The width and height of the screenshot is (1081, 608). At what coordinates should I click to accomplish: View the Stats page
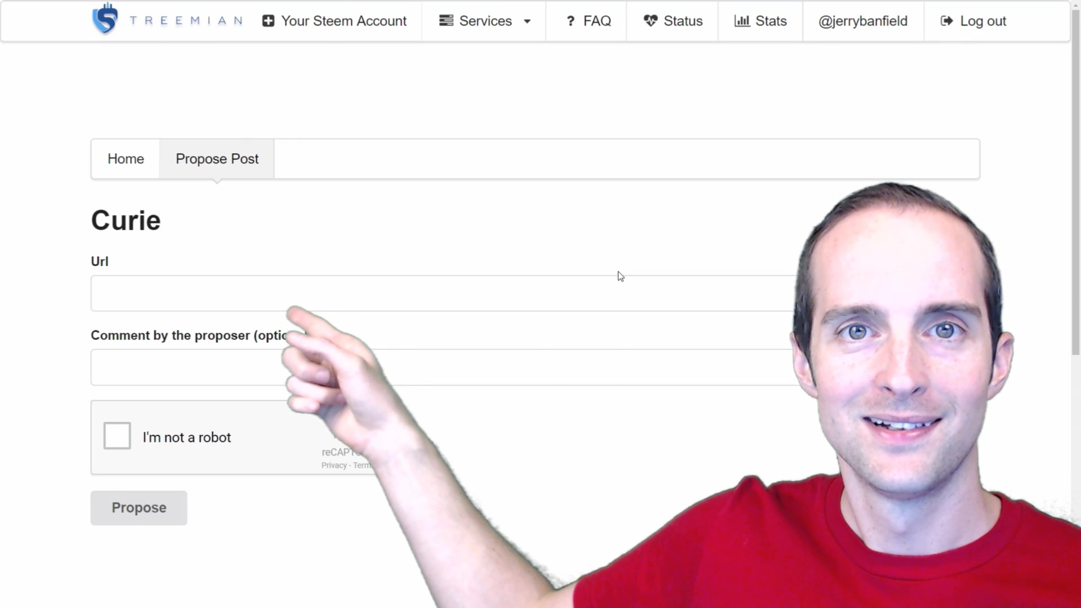pos(760,21)
